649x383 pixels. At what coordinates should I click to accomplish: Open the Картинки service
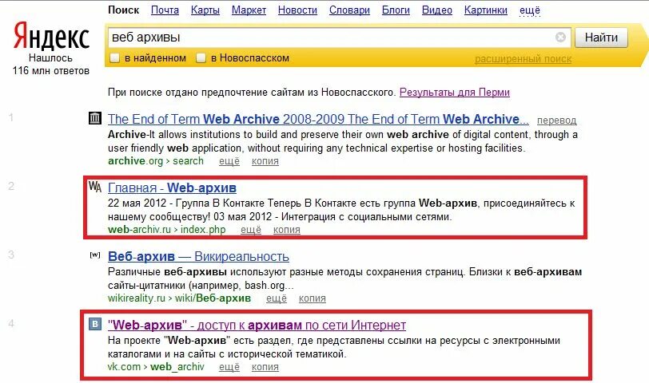tap(486, 10)
